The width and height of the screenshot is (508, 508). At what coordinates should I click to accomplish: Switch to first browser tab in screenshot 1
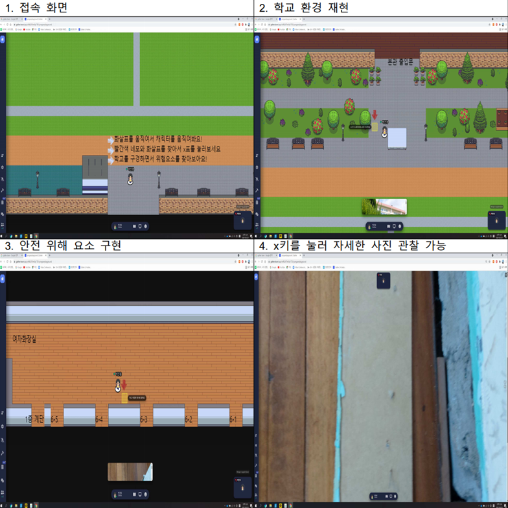click(x=12, y=19)
